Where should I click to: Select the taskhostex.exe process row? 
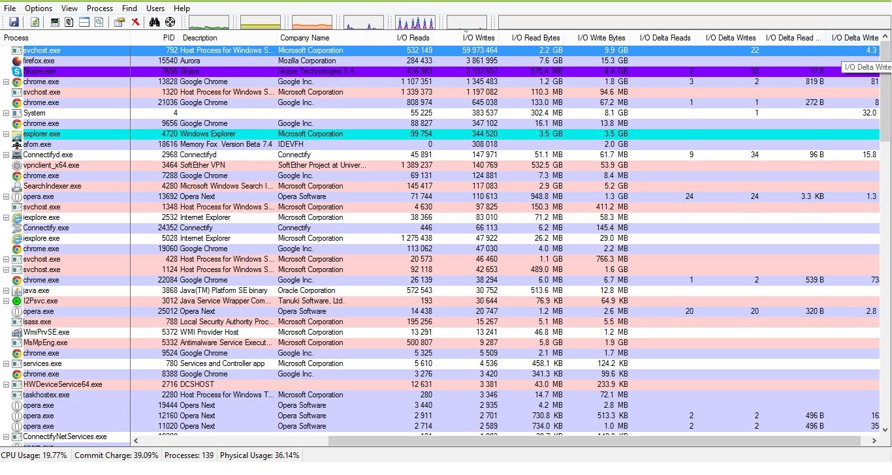pyautogui.click(x=440, y=395)
